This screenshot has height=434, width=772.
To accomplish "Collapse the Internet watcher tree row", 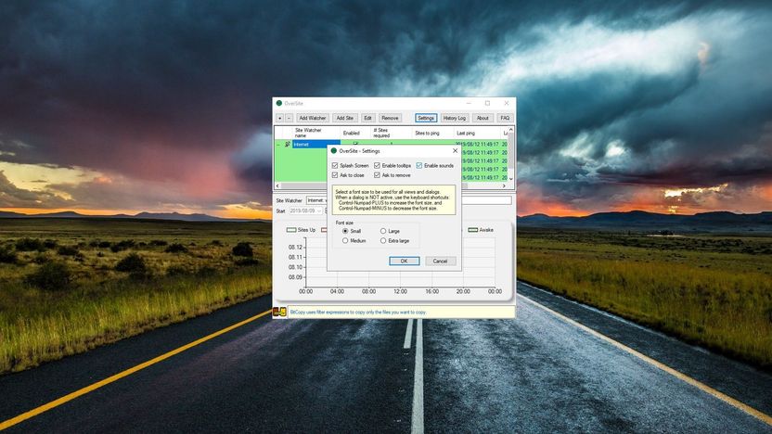I will [278, 145].
